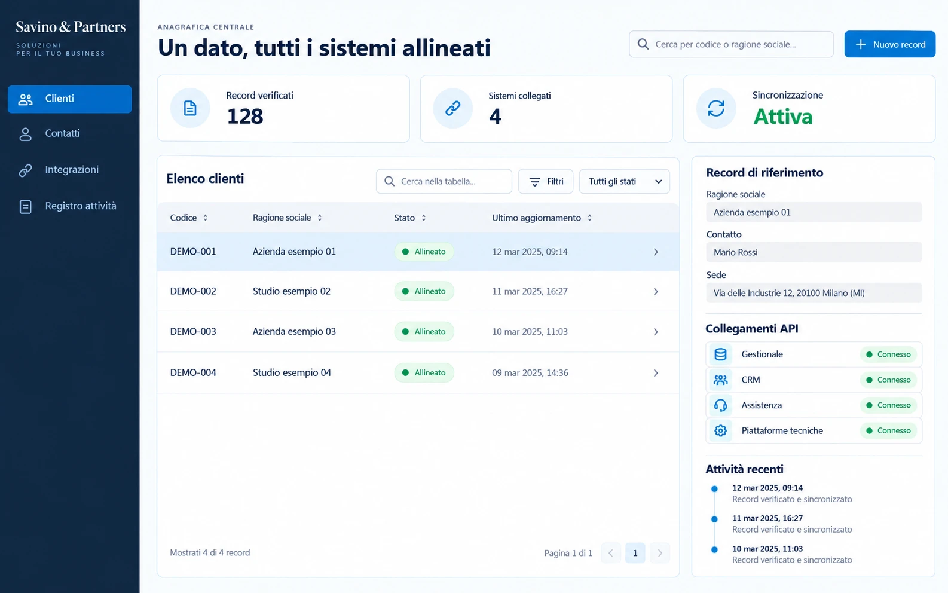Open the Clienti sidebar section
948x593 pixels.
point(69,99)
